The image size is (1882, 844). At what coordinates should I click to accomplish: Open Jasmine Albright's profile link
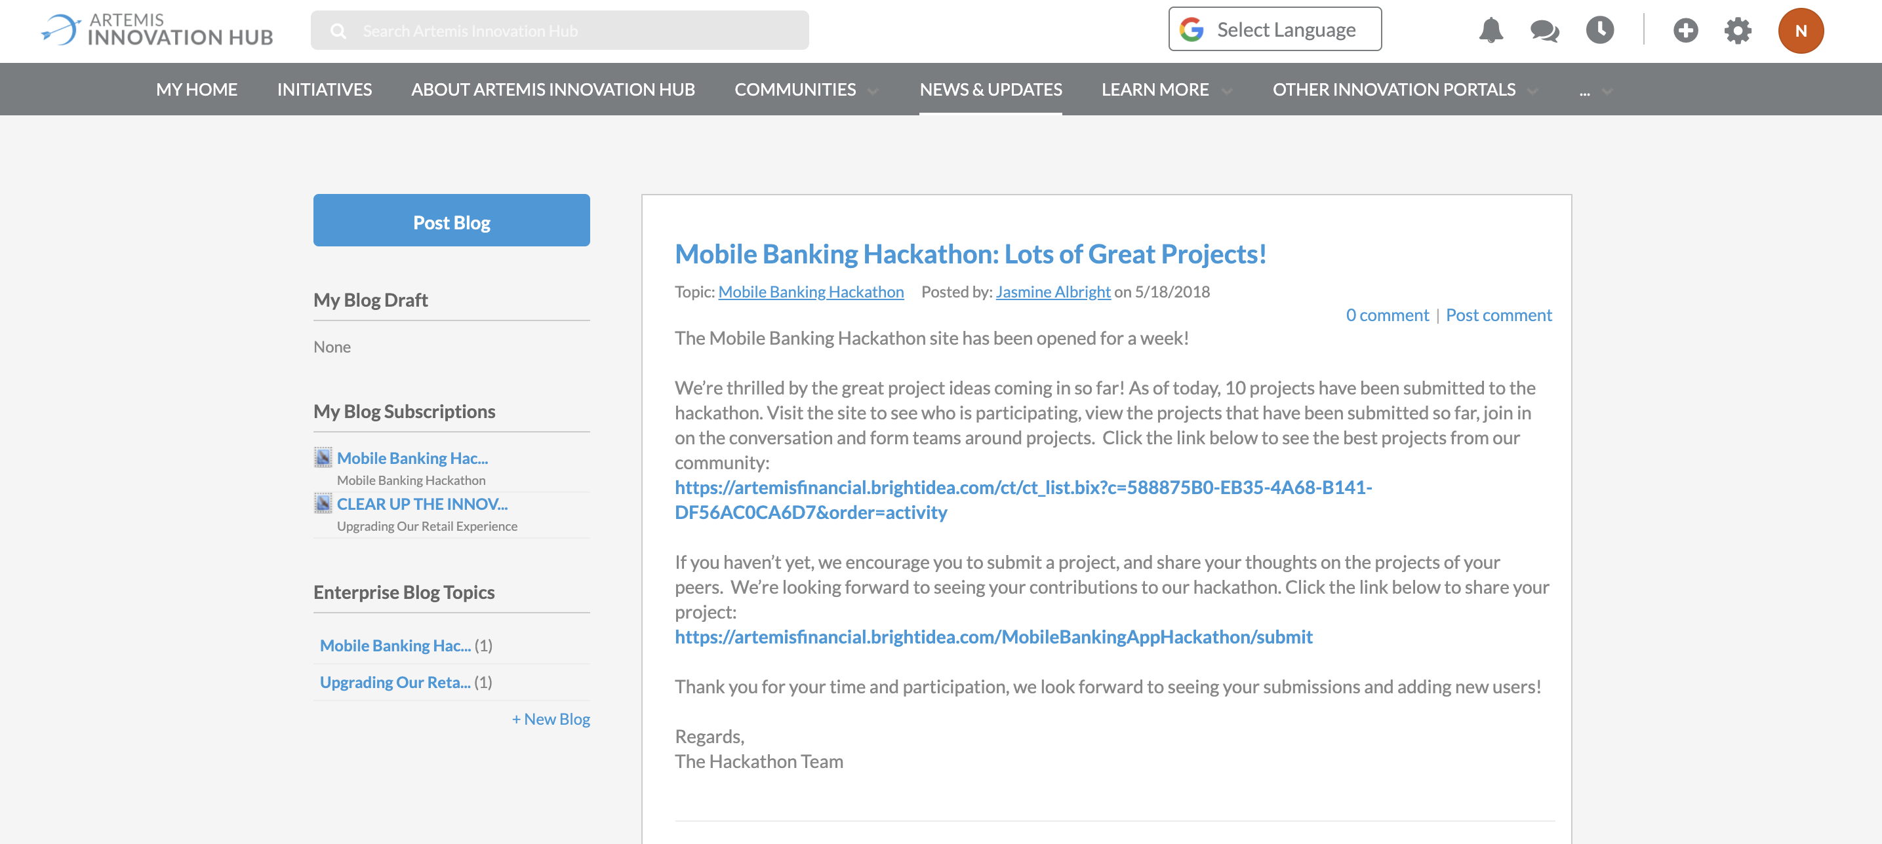1052,292
